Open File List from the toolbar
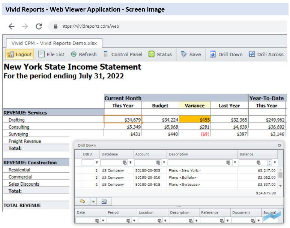The image size is (290, 228). tap(51, 54)
